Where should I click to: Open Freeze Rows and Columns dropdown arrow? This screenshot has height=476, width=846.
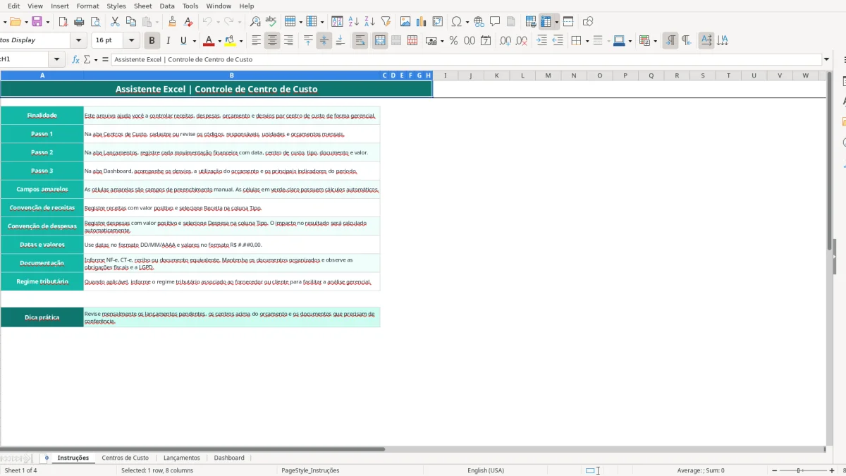pyautogui.click(x=556, y=22)
